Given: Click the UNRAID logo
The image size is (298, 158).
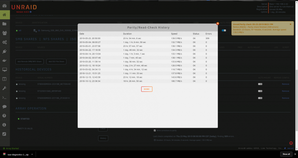Looking at the screenshot, I should coord(24,7).
